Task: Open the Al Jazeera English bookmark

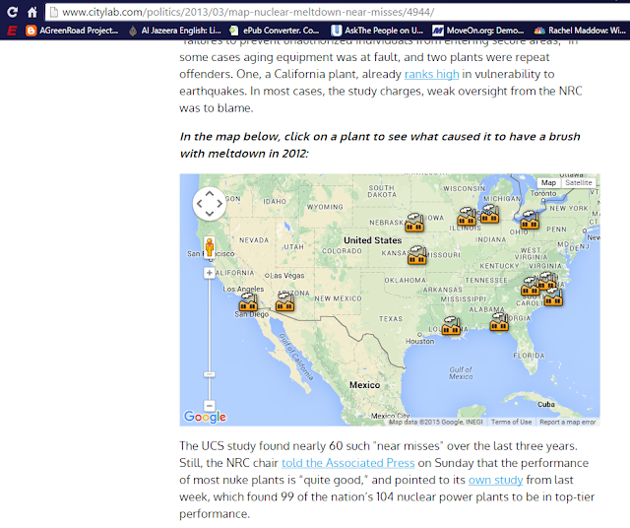Action: coord(175,31)
